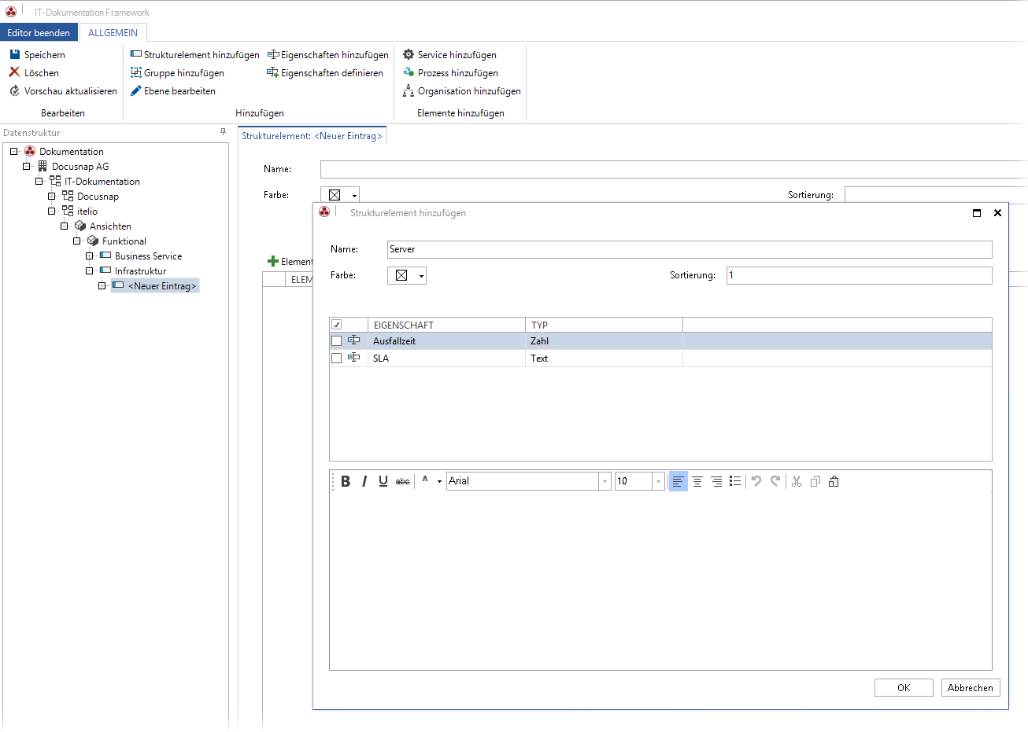Select the Neuer Eintrag tree item
This screenshot has width=1028, height=732.
click(161, 285)
